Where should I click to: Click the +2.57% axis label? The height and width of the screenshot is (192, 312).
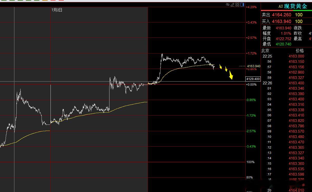(x=251, y=38)
